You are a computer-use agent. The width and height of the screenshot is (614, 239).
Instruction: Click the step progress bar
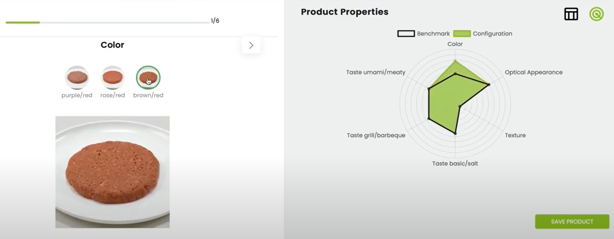[107, 22]
